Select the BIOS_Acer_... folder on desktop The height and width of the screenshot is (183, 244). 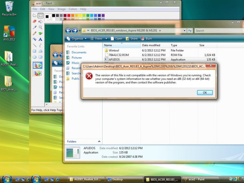click(x=9, y=83)
